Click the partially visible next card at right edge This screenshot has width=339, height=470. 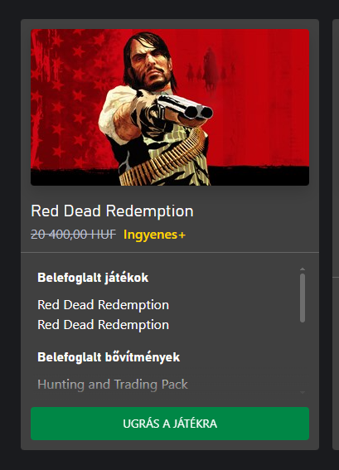[x=336, y=235]
